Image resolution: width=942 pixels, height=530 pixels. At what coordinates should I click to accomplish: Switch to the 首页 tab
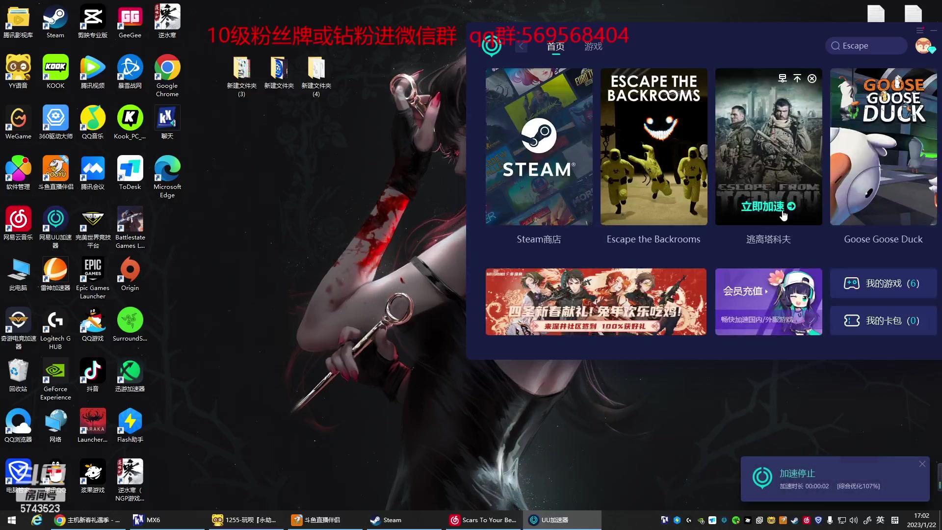coord(555,47)
